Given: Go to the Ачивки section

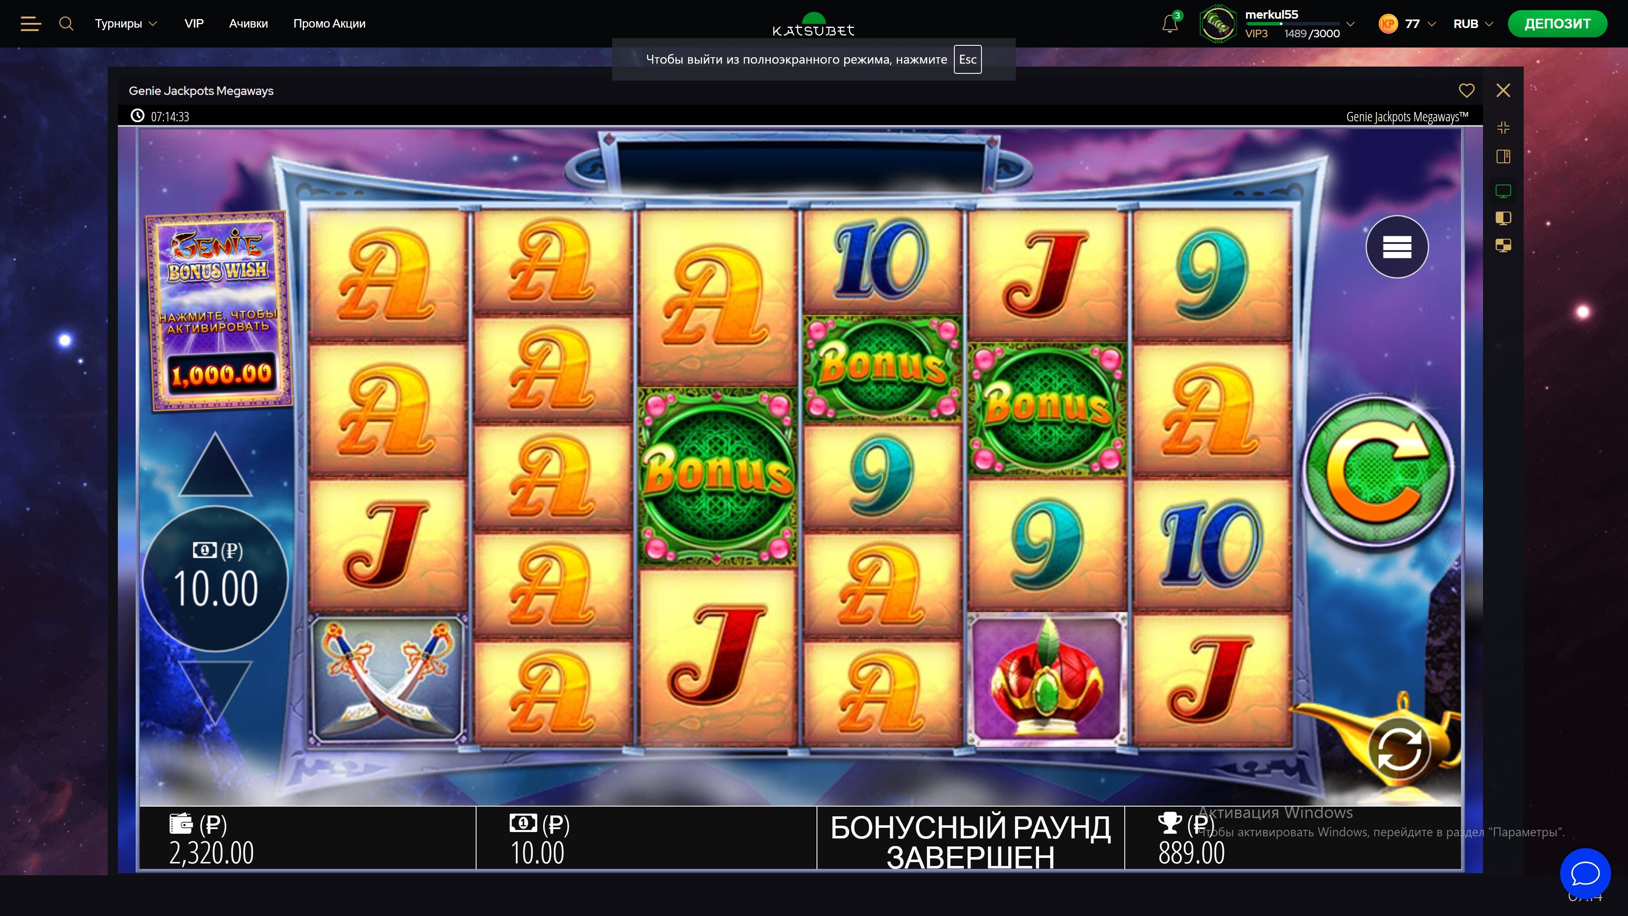Looking at the screenshot, I should 248,24.
